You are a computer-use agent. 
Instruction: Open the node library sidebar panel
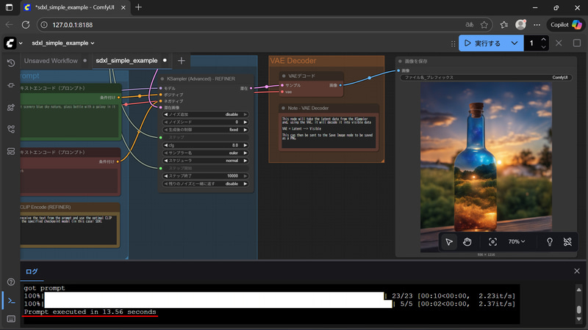pyautogui.click(x=11, y=85)
